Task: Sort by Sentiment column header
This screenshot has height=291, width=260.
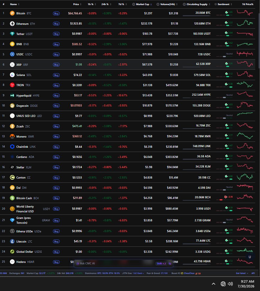Action: click(223, 4)
